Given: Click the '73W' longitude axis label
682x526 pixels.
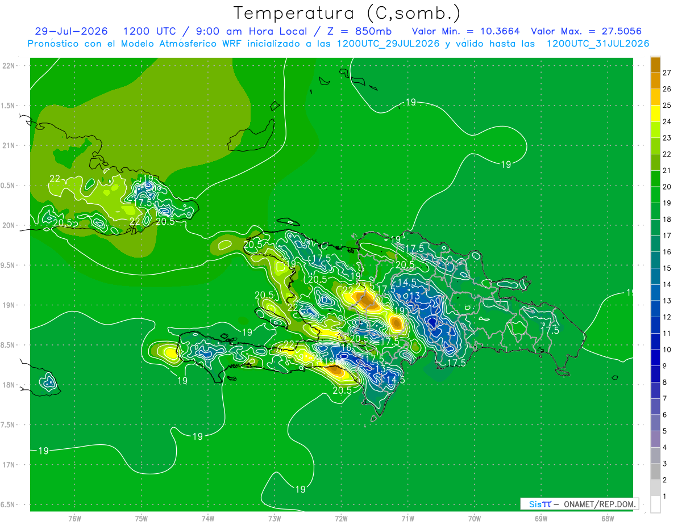Looking at the screenshot, I should [275, 519].
